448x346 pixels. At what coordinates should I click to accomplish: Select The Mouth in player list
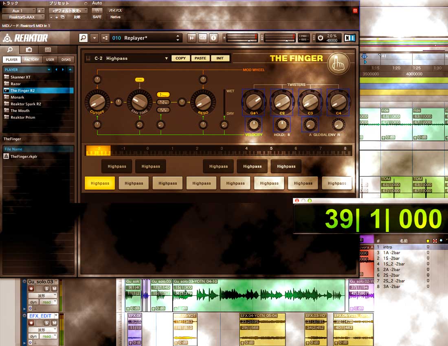[x=39, y=110]
